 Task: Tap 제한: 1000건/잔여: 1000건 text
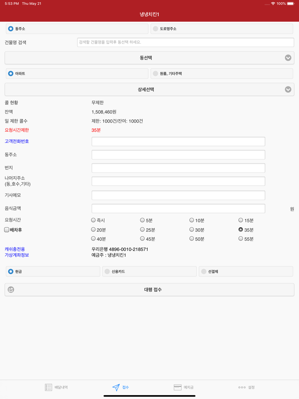pyautogui.click(x=117, y=121)
